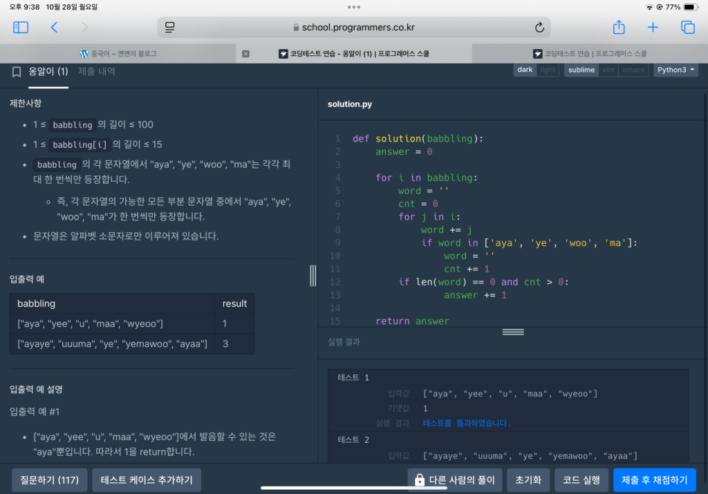Open the 제출 내역 tab
This screenshot has height=494, width=708.
[97, 71]
